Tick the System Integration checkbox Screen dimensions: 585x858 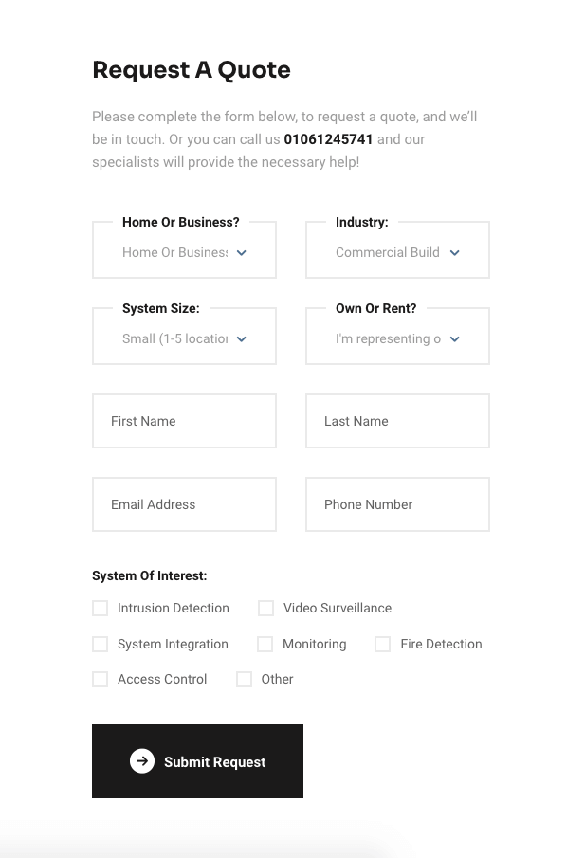tap(101, 644)
